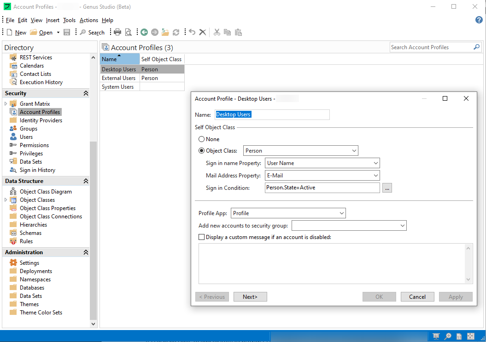Click the Refresh icon in toolbar
This screenshot has height=342, width=486.
176,32
